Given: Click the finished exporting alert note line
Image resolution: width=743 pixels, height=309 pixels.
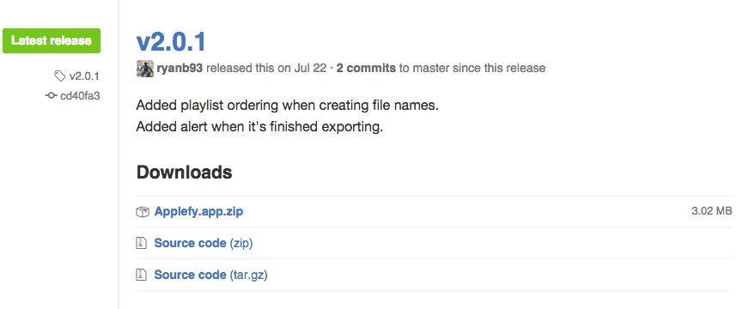Looking at the screenshot, I should click(259, 127).
